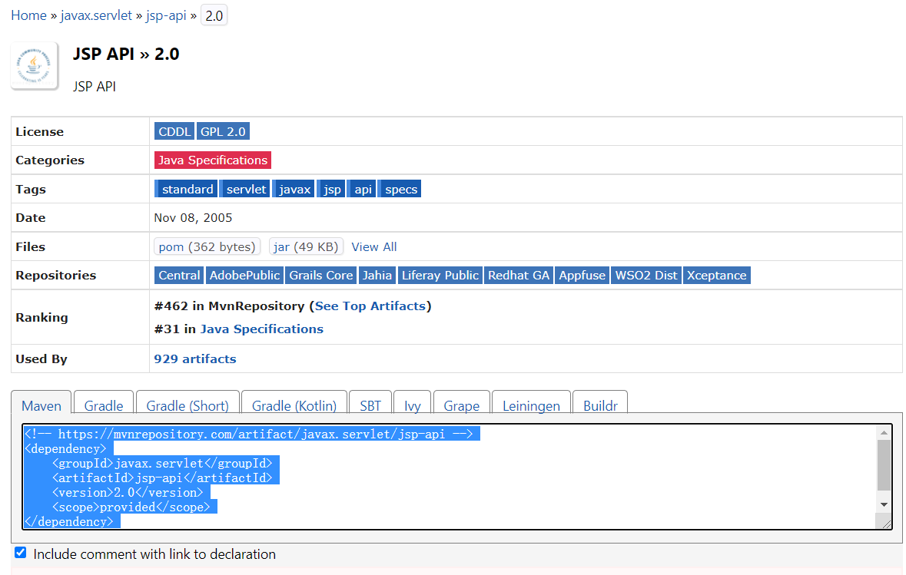Select the javax tag
Image resolution: width=906 pixels, height=575 pixels.
[294, 189]
